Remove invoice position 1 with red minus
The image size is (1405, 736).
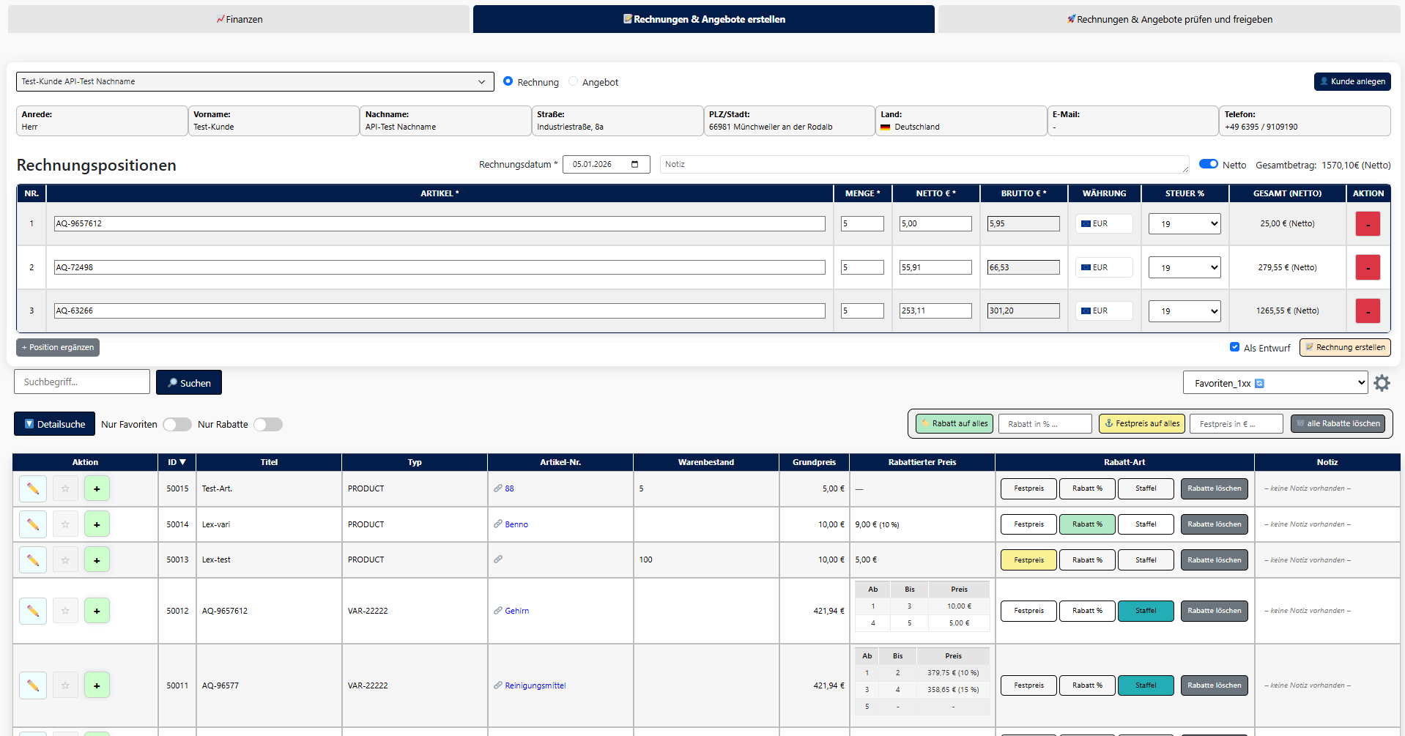pos(1368,224)
